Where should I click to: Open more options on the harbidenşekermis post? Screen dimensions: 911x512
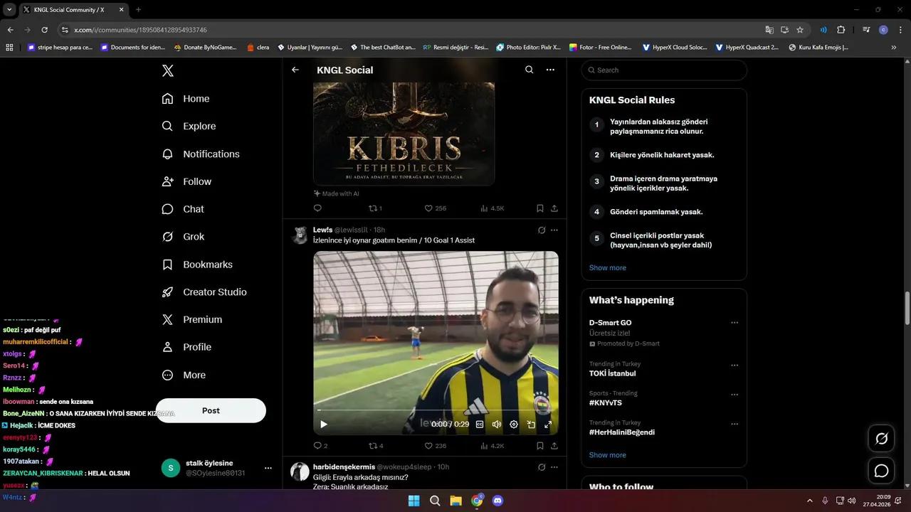[554, 467]
